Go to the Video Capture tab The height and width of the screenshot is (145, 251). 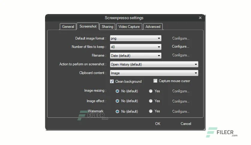click(129, 26)
